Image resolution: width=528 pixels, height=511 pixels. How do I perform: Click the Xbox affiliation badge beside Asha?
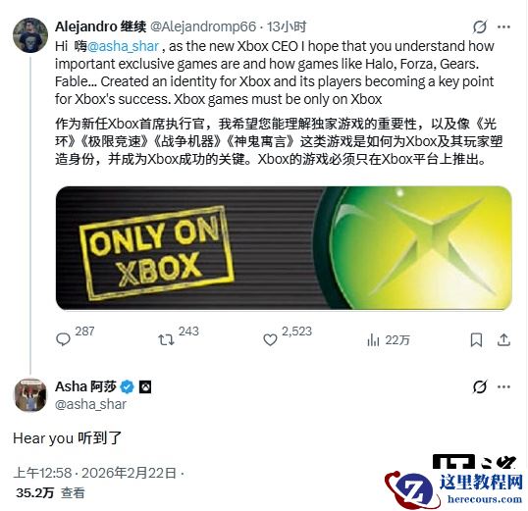(x=145, y=387)
